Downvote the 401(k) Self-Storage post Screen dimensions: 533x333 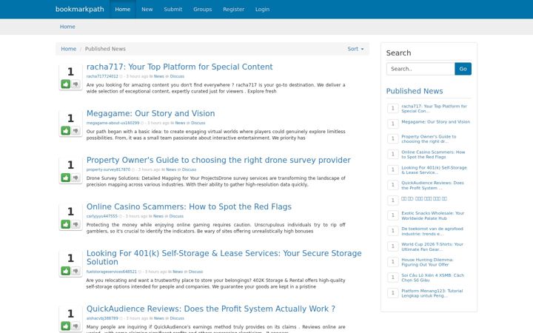pyautogui.click(x=76, y=271)
